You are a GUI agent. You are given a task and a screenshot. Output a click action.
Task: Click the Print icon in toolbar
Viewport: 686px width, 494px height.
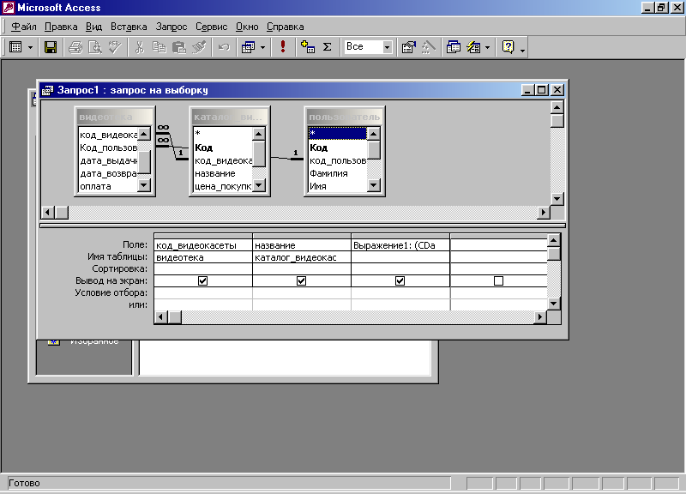coord(75,47)
